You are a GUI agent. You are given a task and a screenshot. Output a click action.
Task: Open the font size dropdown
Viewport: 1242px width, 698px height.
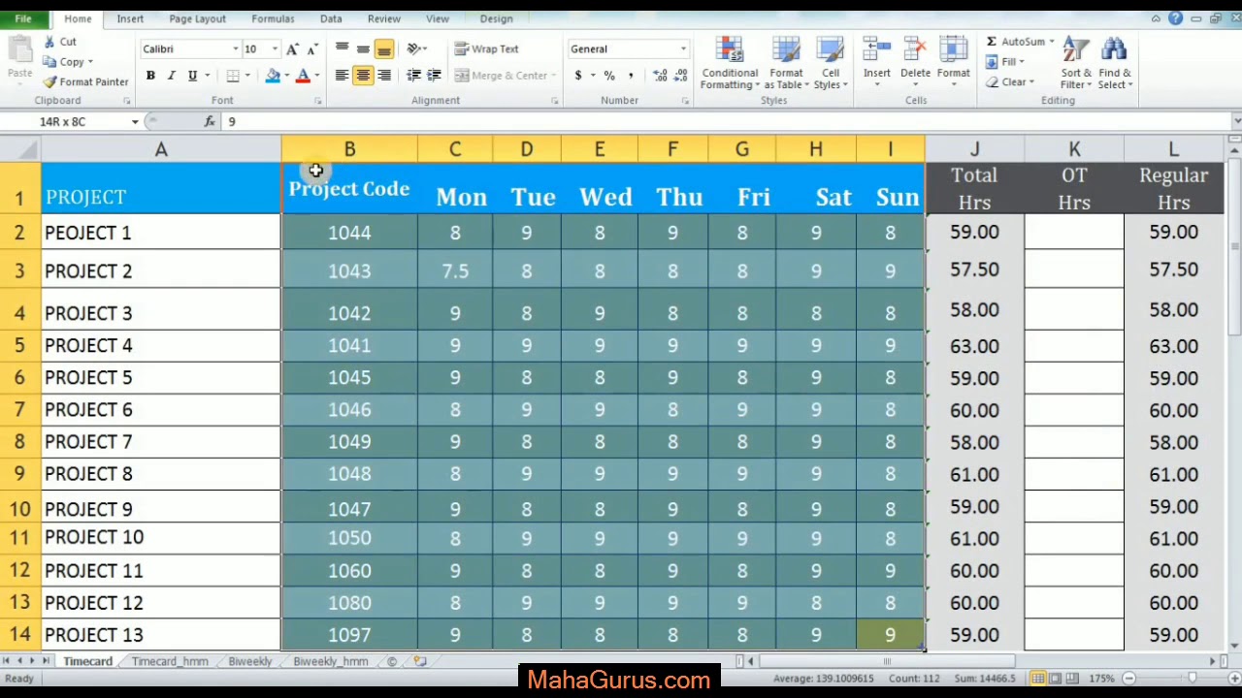[x=275, y=48]
